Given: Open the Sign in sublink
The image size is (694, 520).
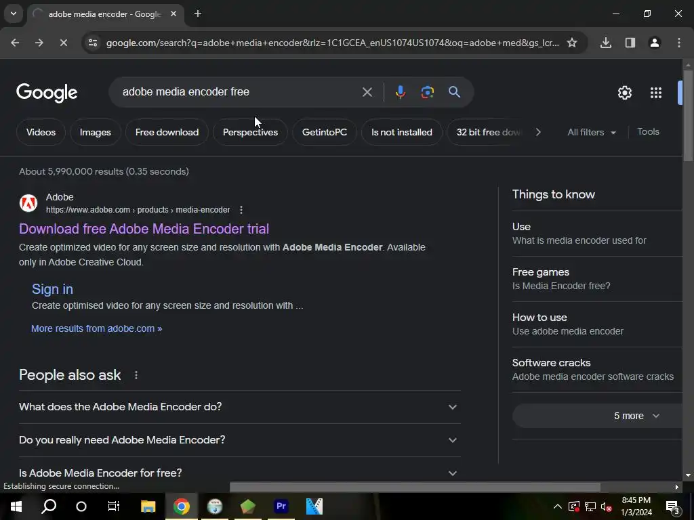Looking at the screenshot, I should (52, 289).
